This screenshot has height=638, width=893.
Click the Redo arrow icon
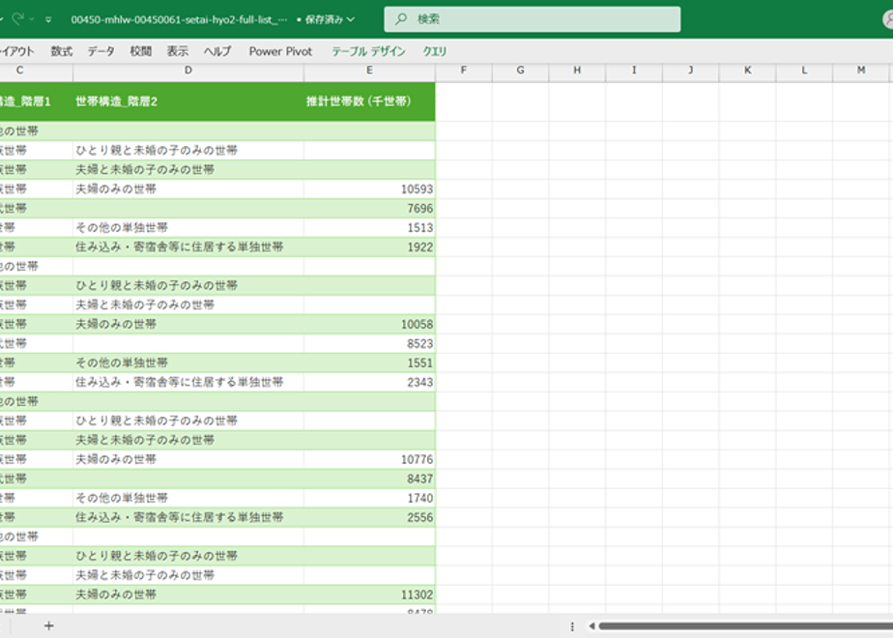coord(18,19)
